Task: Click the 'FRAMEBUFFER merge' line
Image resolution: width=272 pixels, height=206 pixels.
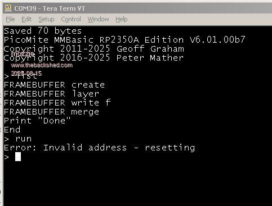Action: [51, 112]
